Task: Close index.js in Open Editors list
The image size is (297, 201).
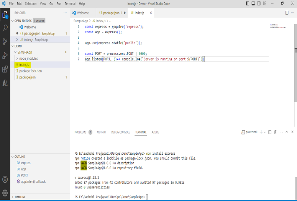Action: 17,39
